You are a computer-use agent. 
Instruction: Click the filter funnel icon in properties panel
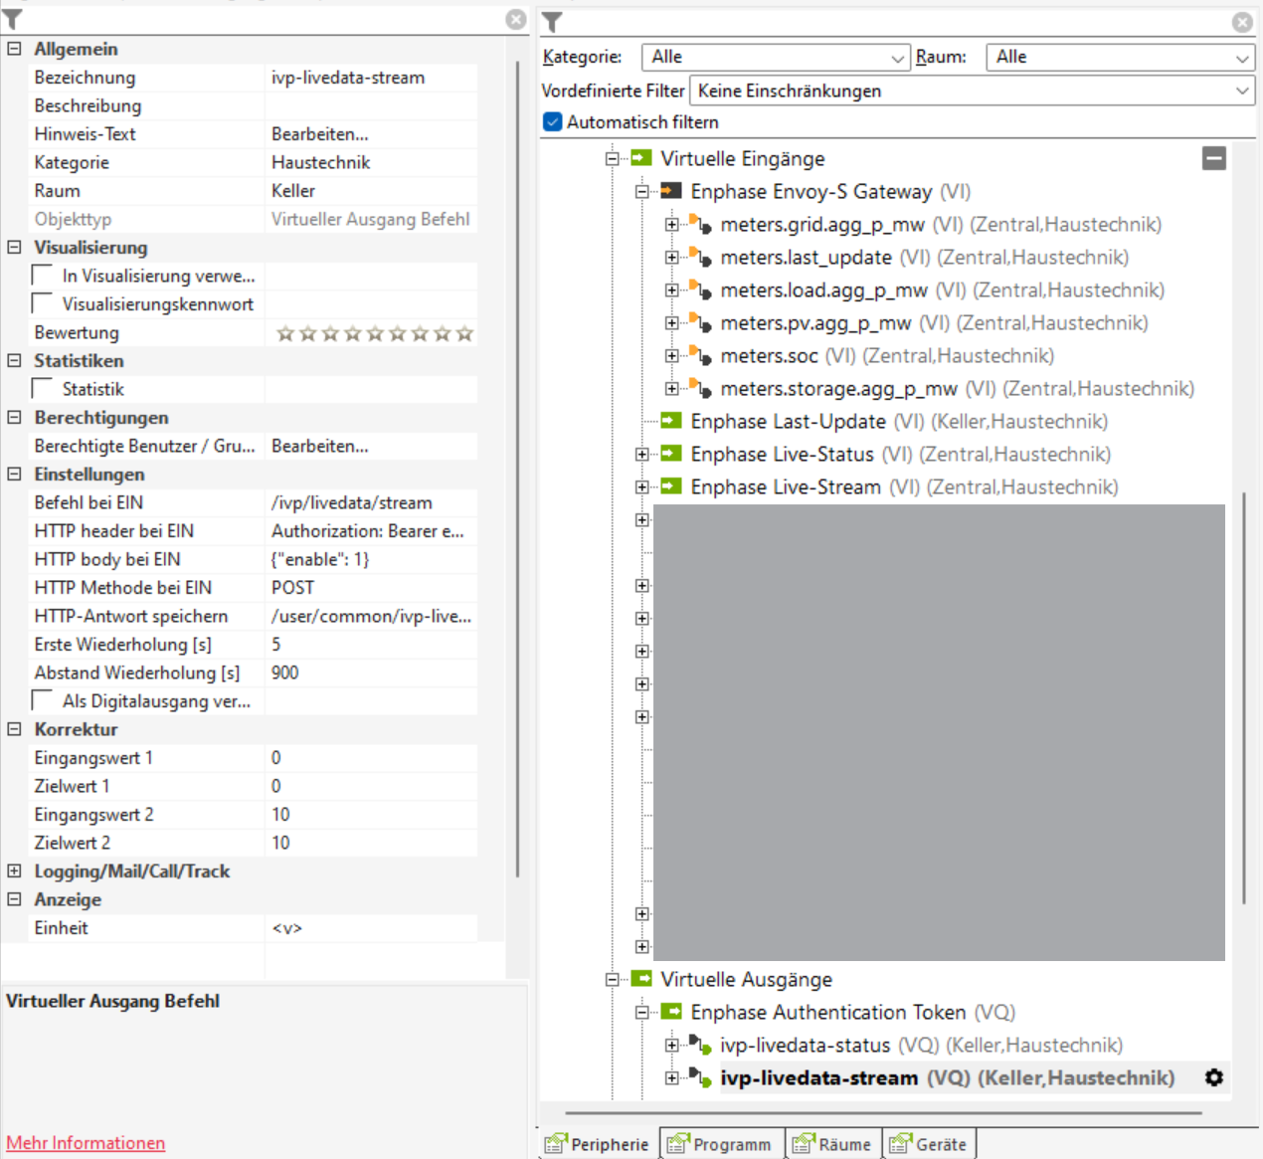tap(13, 20)
